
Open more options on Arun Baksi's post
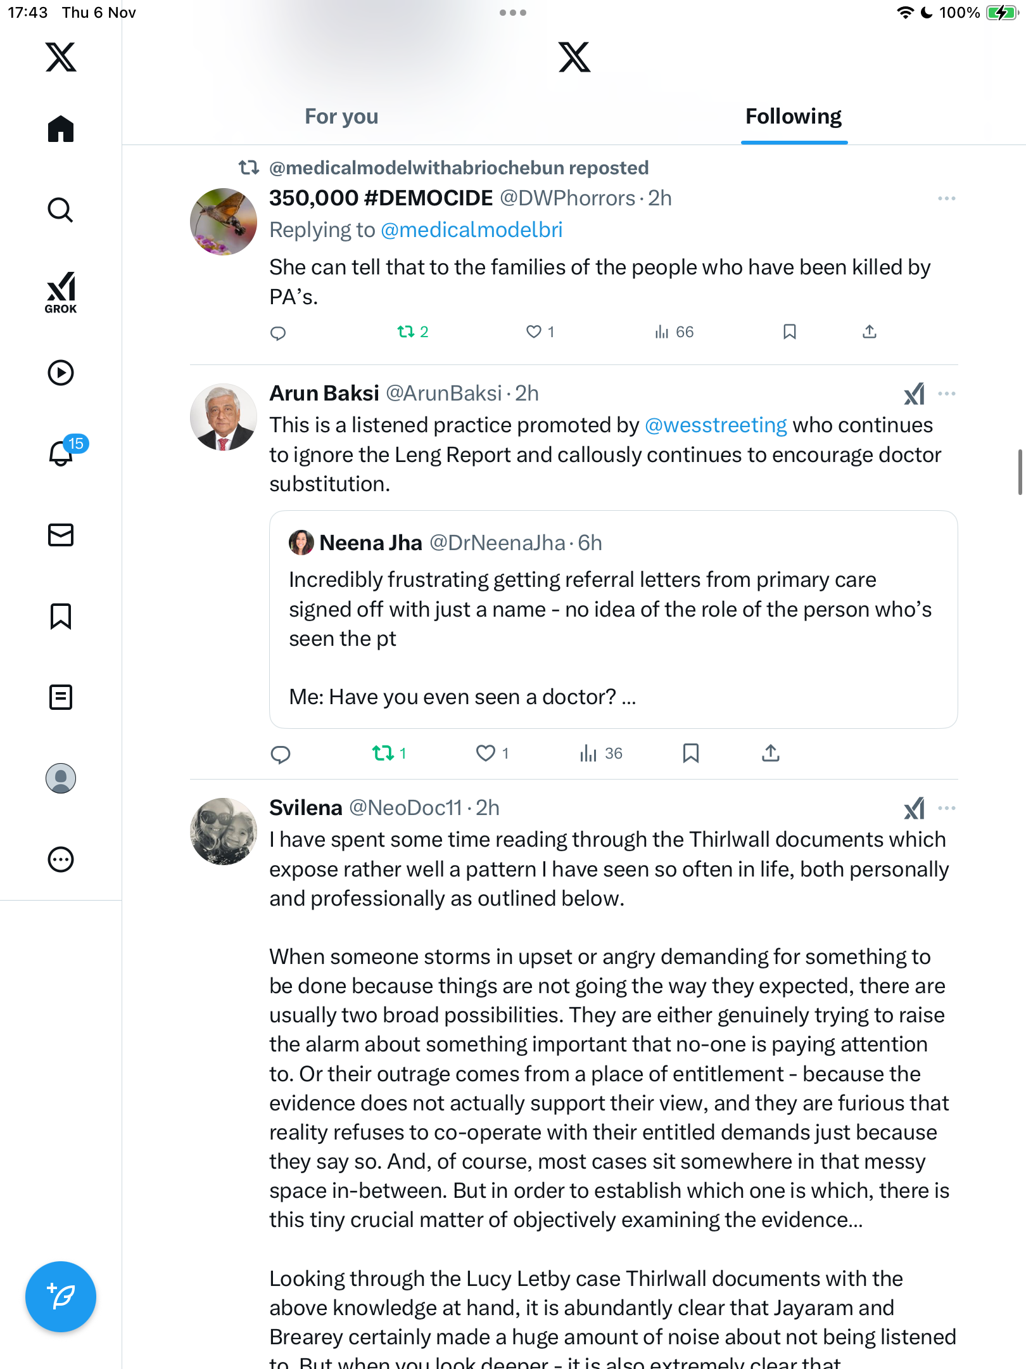(x=947, y=394)
